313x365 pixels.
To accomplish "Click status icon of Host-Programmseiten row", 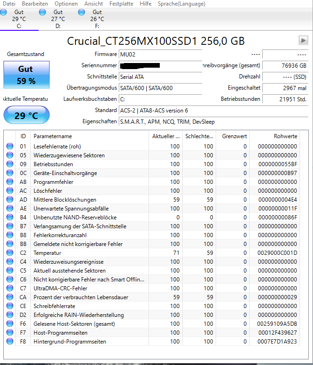I will coord(10,332).
